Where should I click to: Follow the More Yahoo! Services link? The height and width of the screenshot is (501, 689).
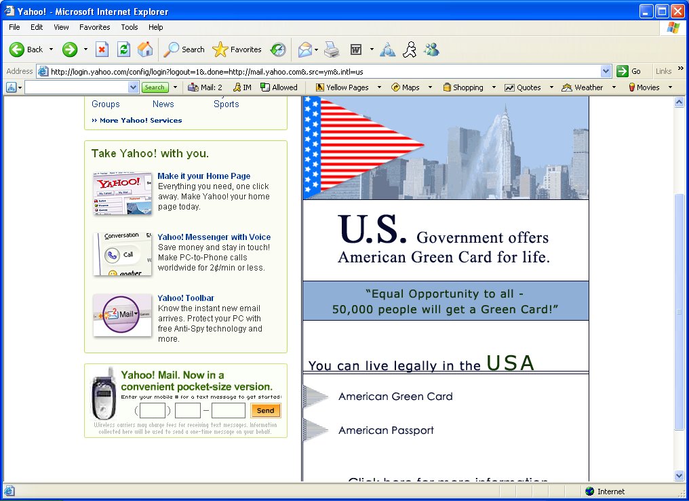[137, 120]
